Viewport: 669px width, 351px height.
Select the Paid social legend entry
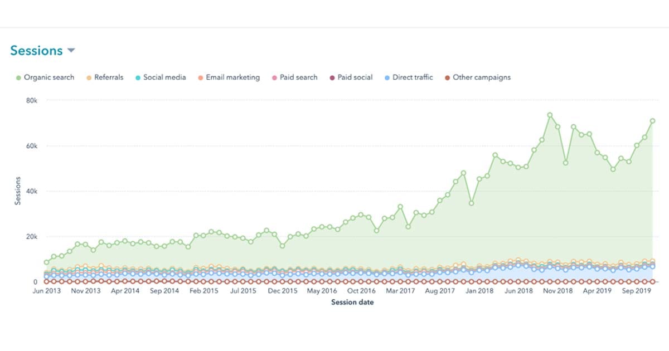pyautogui.click(x=351, y=77)
